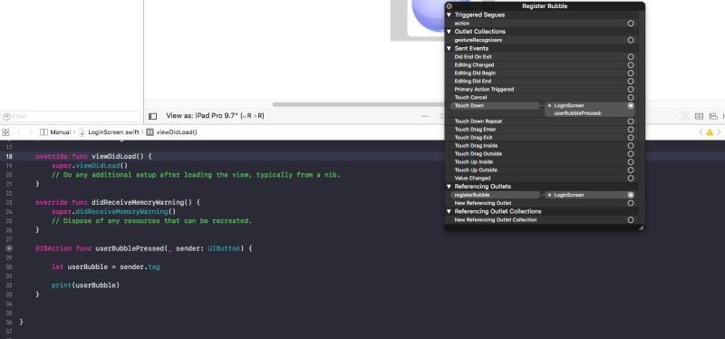The width and height of the screenshot is (725, 339).
Task: Click the 'print(userBubble)' line
Action: [x=85, y=286]
